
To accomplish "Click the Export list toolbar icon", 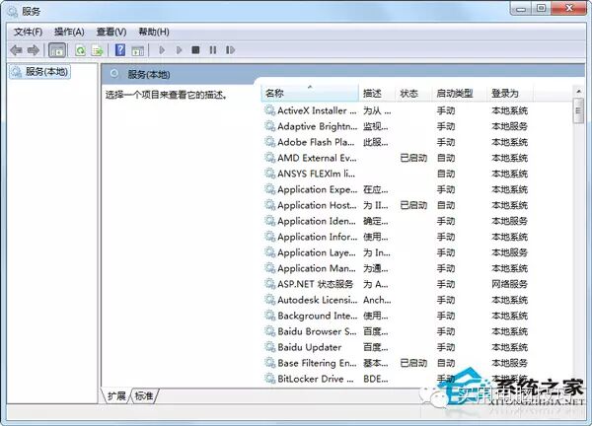I will click(x=98, y=50).
